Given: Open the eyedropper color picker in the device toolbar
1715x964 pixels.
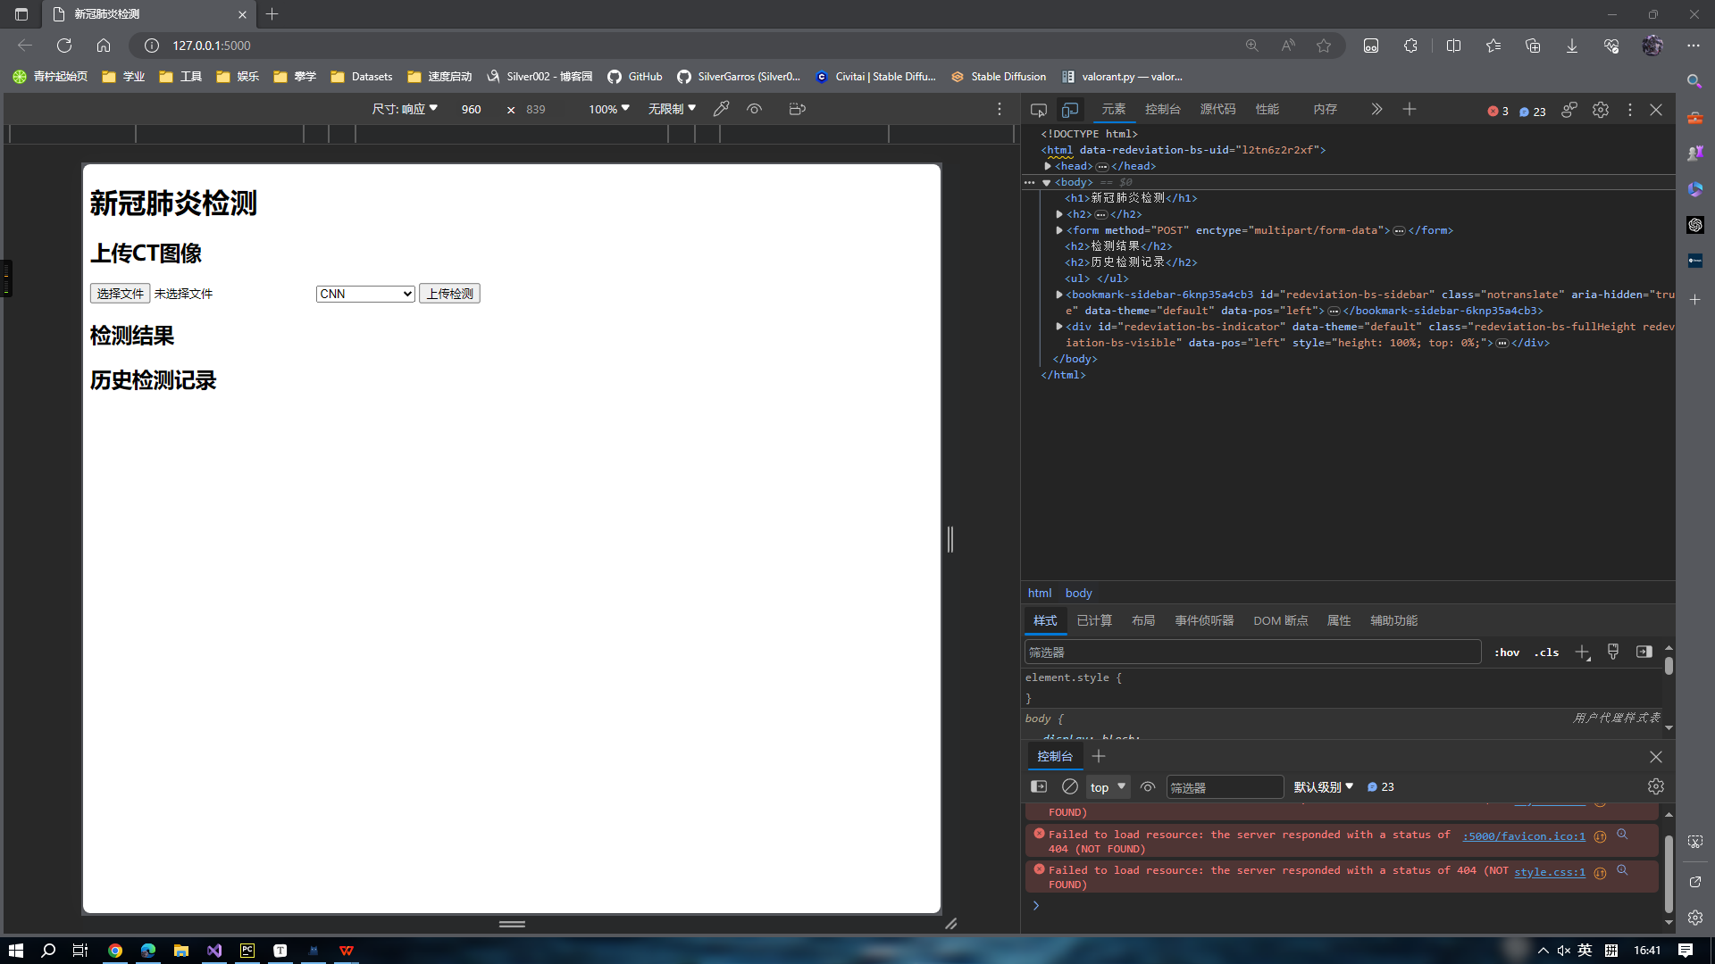Looking at the screenshot, I should pos(721,108).
